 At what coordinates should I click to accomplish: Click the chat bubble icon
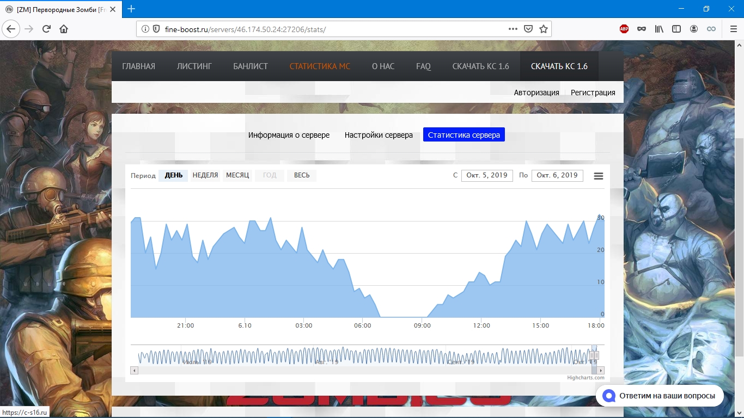tap(608, 396)
